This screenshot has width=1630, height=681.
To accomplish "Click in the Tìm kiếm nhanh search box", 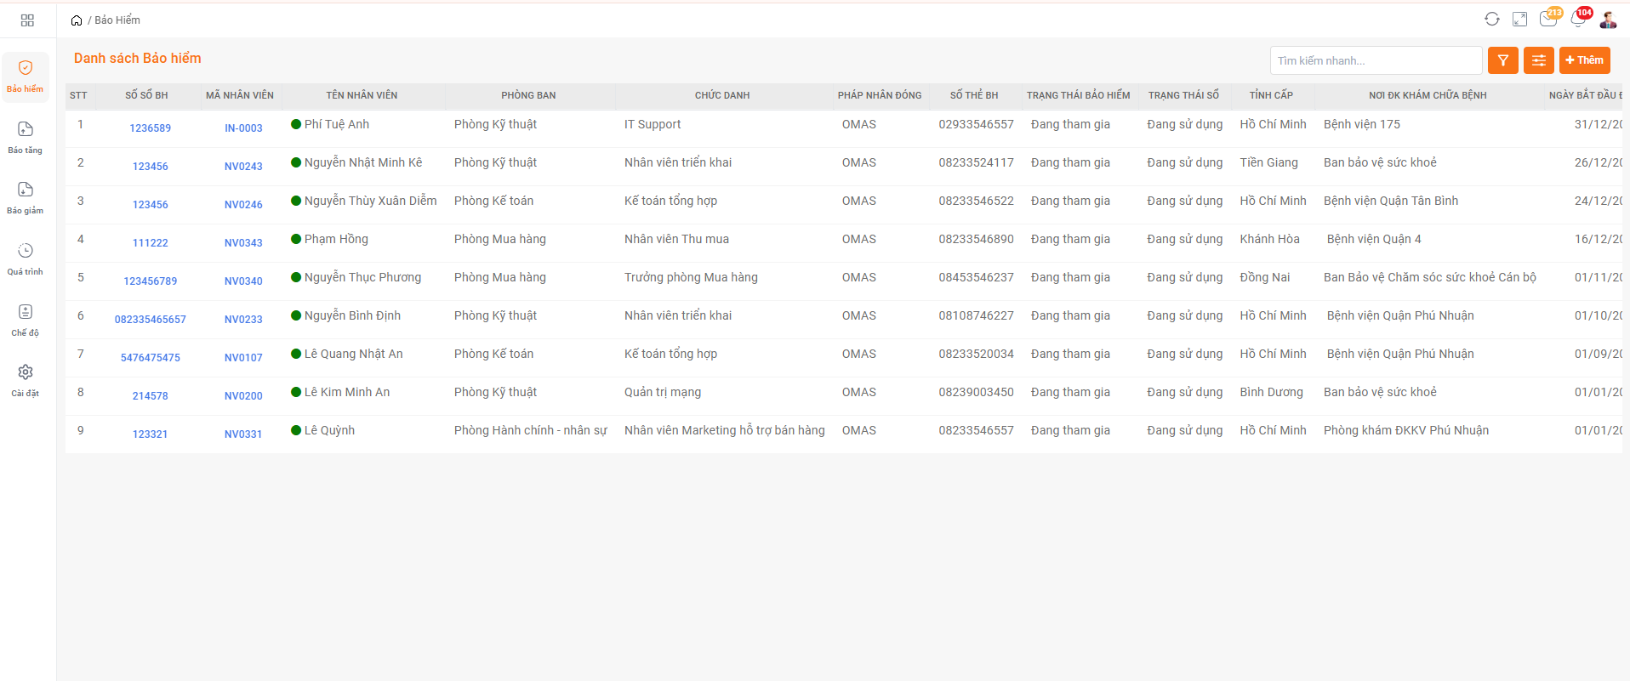I will [x=1376, y=60].
